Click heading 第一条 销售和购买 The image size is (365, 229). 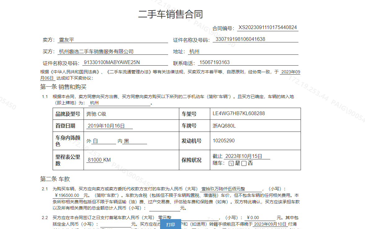[63, 87]
